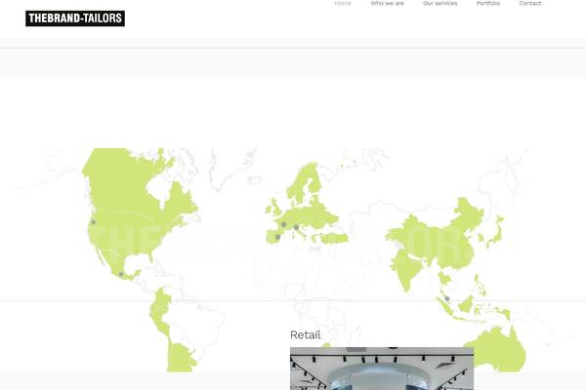This screenshot has height=390, width=586.
Task: Click the Retail heading
Action: tap(305, 334)
